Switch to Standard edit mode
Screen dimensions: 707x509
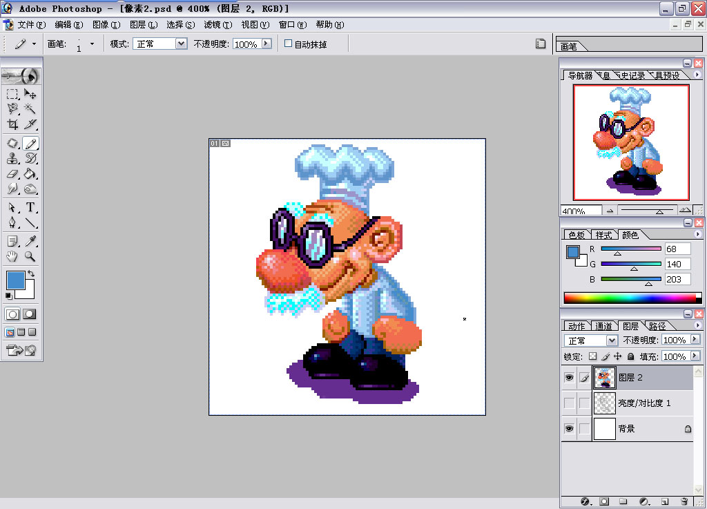pyautogui.click(x=12, y=314)
